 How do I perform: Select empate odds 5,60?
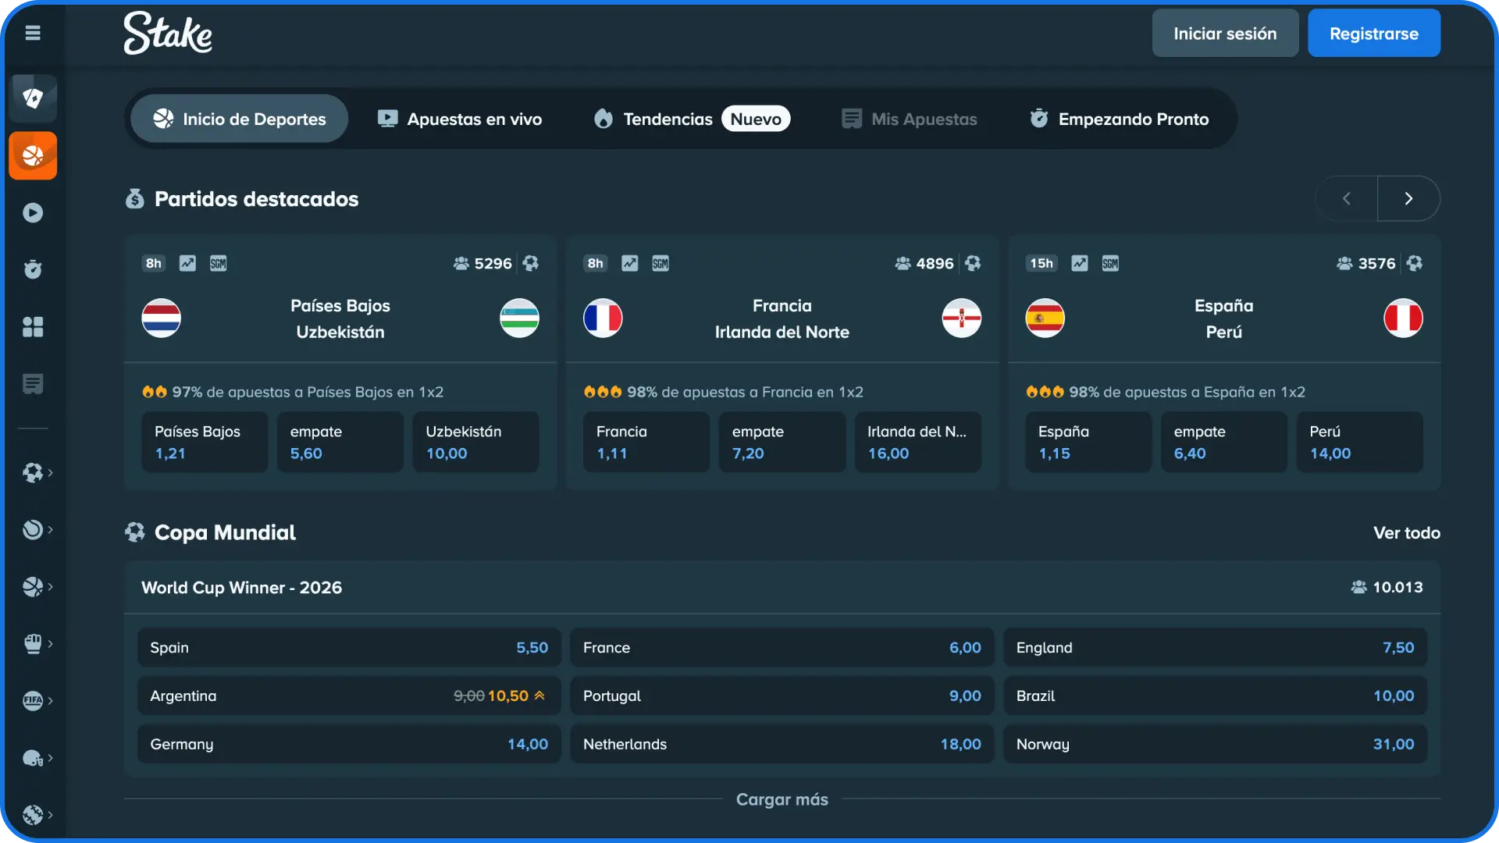point(340,442)
